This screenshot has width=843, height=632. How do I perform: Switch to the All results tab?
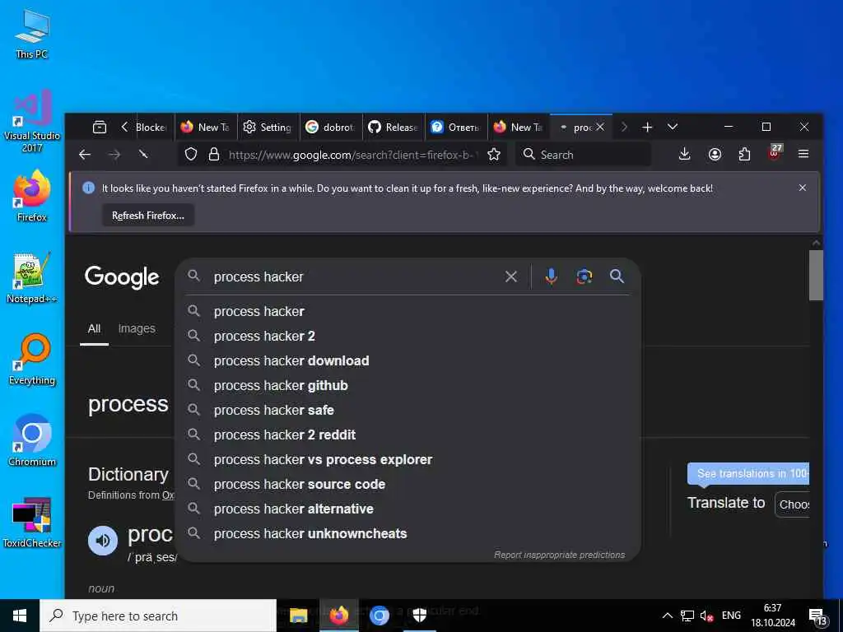click(94, 329)
